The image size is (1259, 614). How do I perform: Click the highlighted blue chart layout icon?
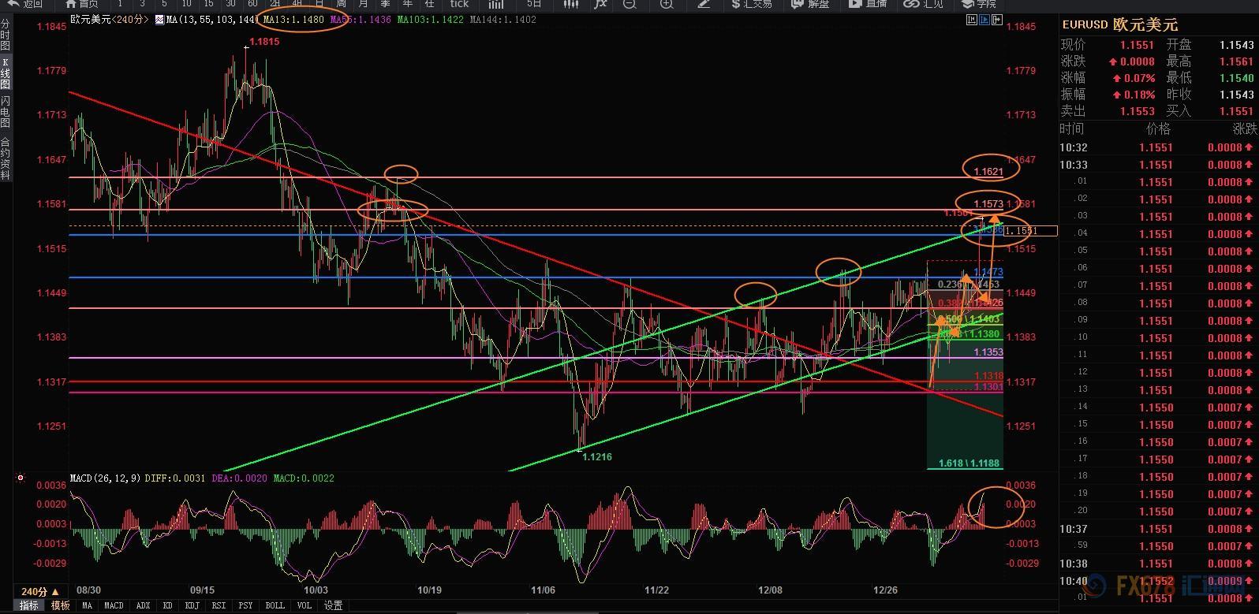(986, 20)
